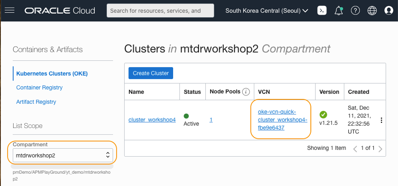Click the VCN column header

coord(265,92)
